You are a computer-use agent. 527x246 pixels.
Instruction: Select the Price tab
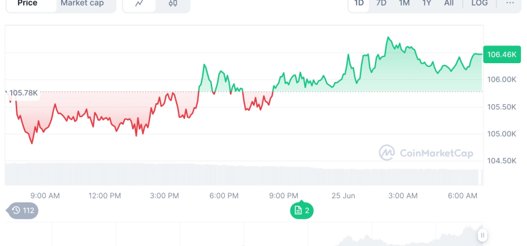(28, 4)
